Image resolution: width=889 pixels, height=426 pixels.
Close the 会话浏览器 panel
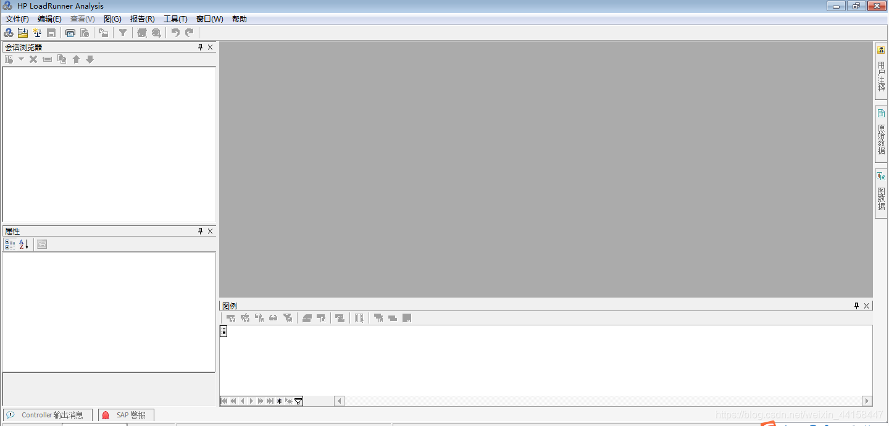coord(210,48)
